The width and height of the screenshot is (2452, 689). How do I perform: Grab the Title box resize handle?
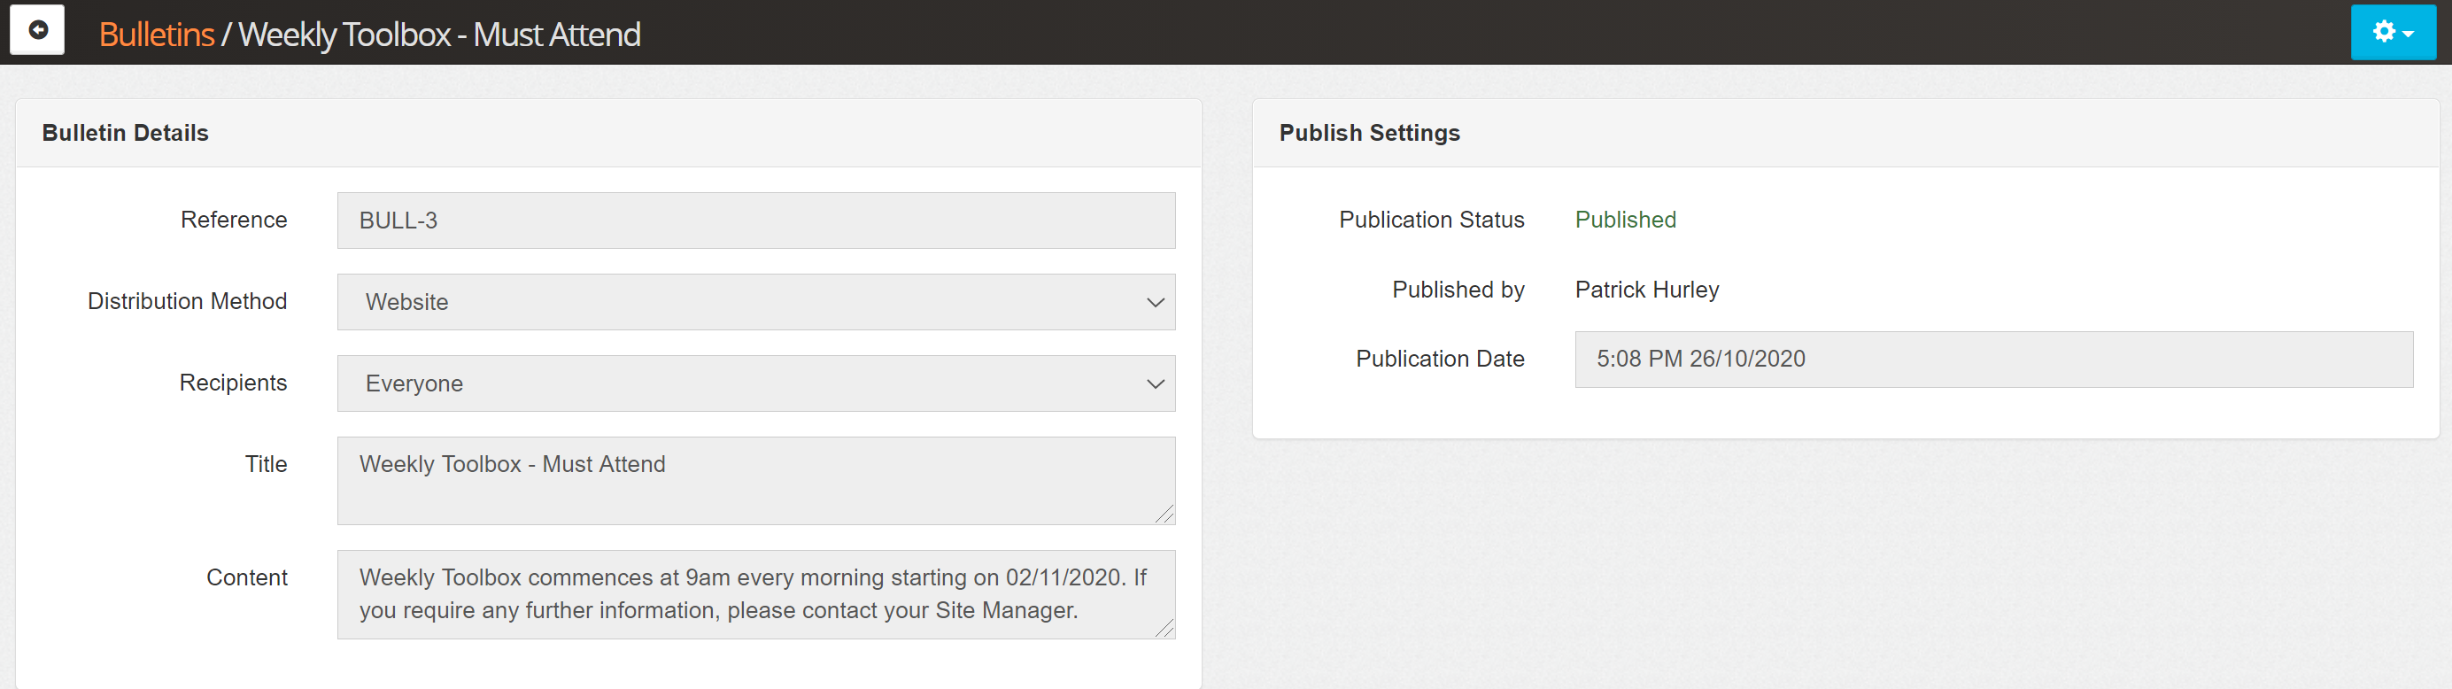(x=1165, y=515)
